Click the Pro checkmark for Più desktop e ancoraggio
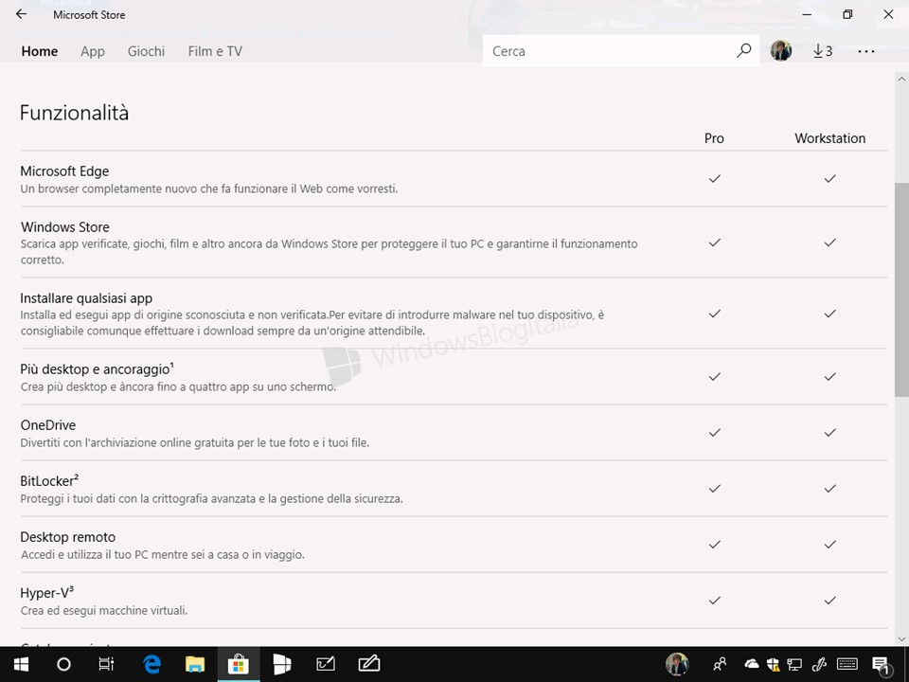 pos(715,377)
